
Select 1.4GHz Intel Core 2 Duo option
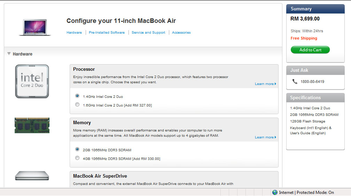tap(77, 96)
